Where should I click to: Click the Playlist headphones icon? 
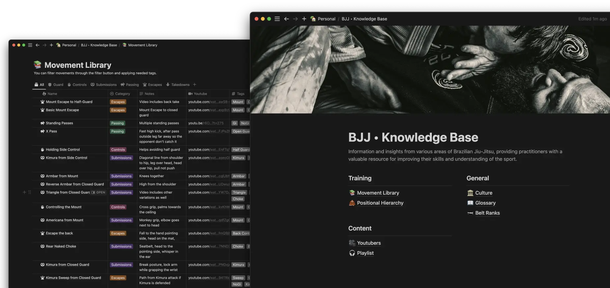tap(352, 253)
